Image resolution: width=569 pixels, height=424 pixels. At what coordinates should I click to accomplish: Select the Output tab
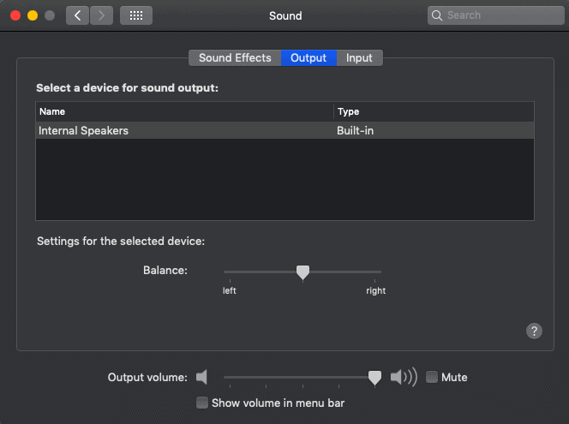coord(308,58)
